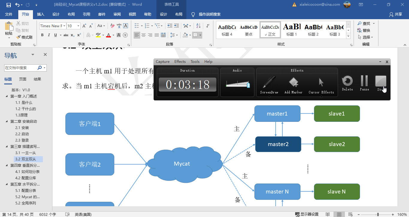Expand the styles gallery

(348, 36)
